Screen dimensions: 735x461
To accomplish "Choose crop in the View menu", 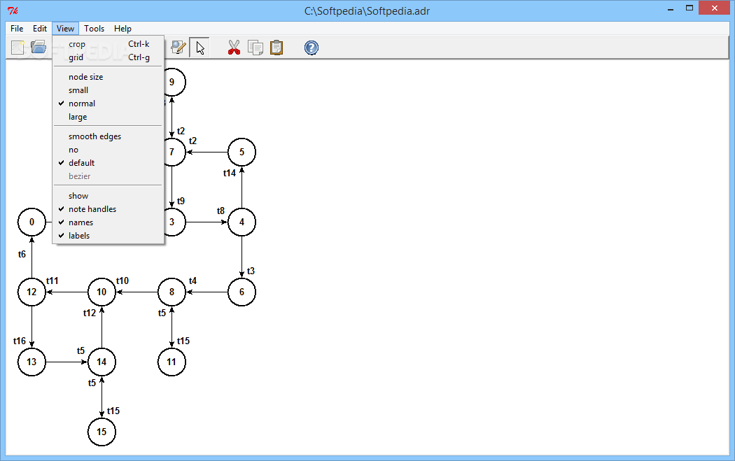I will click(108, 44).
